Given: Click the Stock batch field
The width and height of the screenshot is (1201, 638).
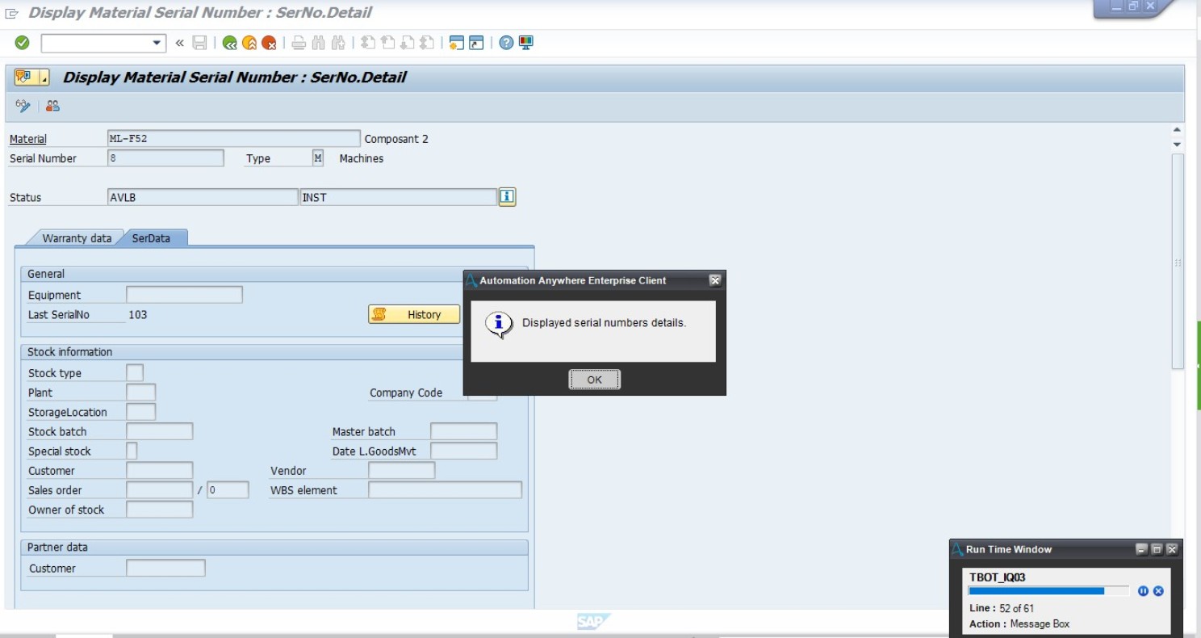Looking at the screenshot, I should 160,431.
